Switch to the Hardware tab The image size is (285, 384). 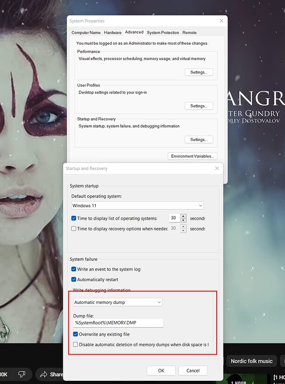coord(113,33)
